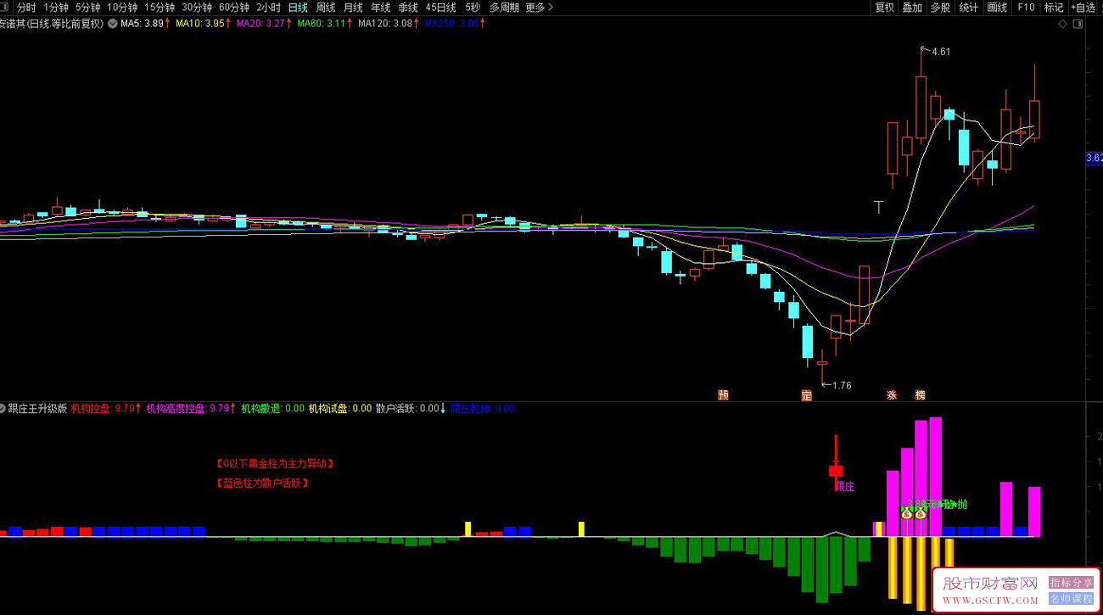Click the small square icon at top-left corner
Viewport: 1103px width, 615px height.
(x=5, y=7)
